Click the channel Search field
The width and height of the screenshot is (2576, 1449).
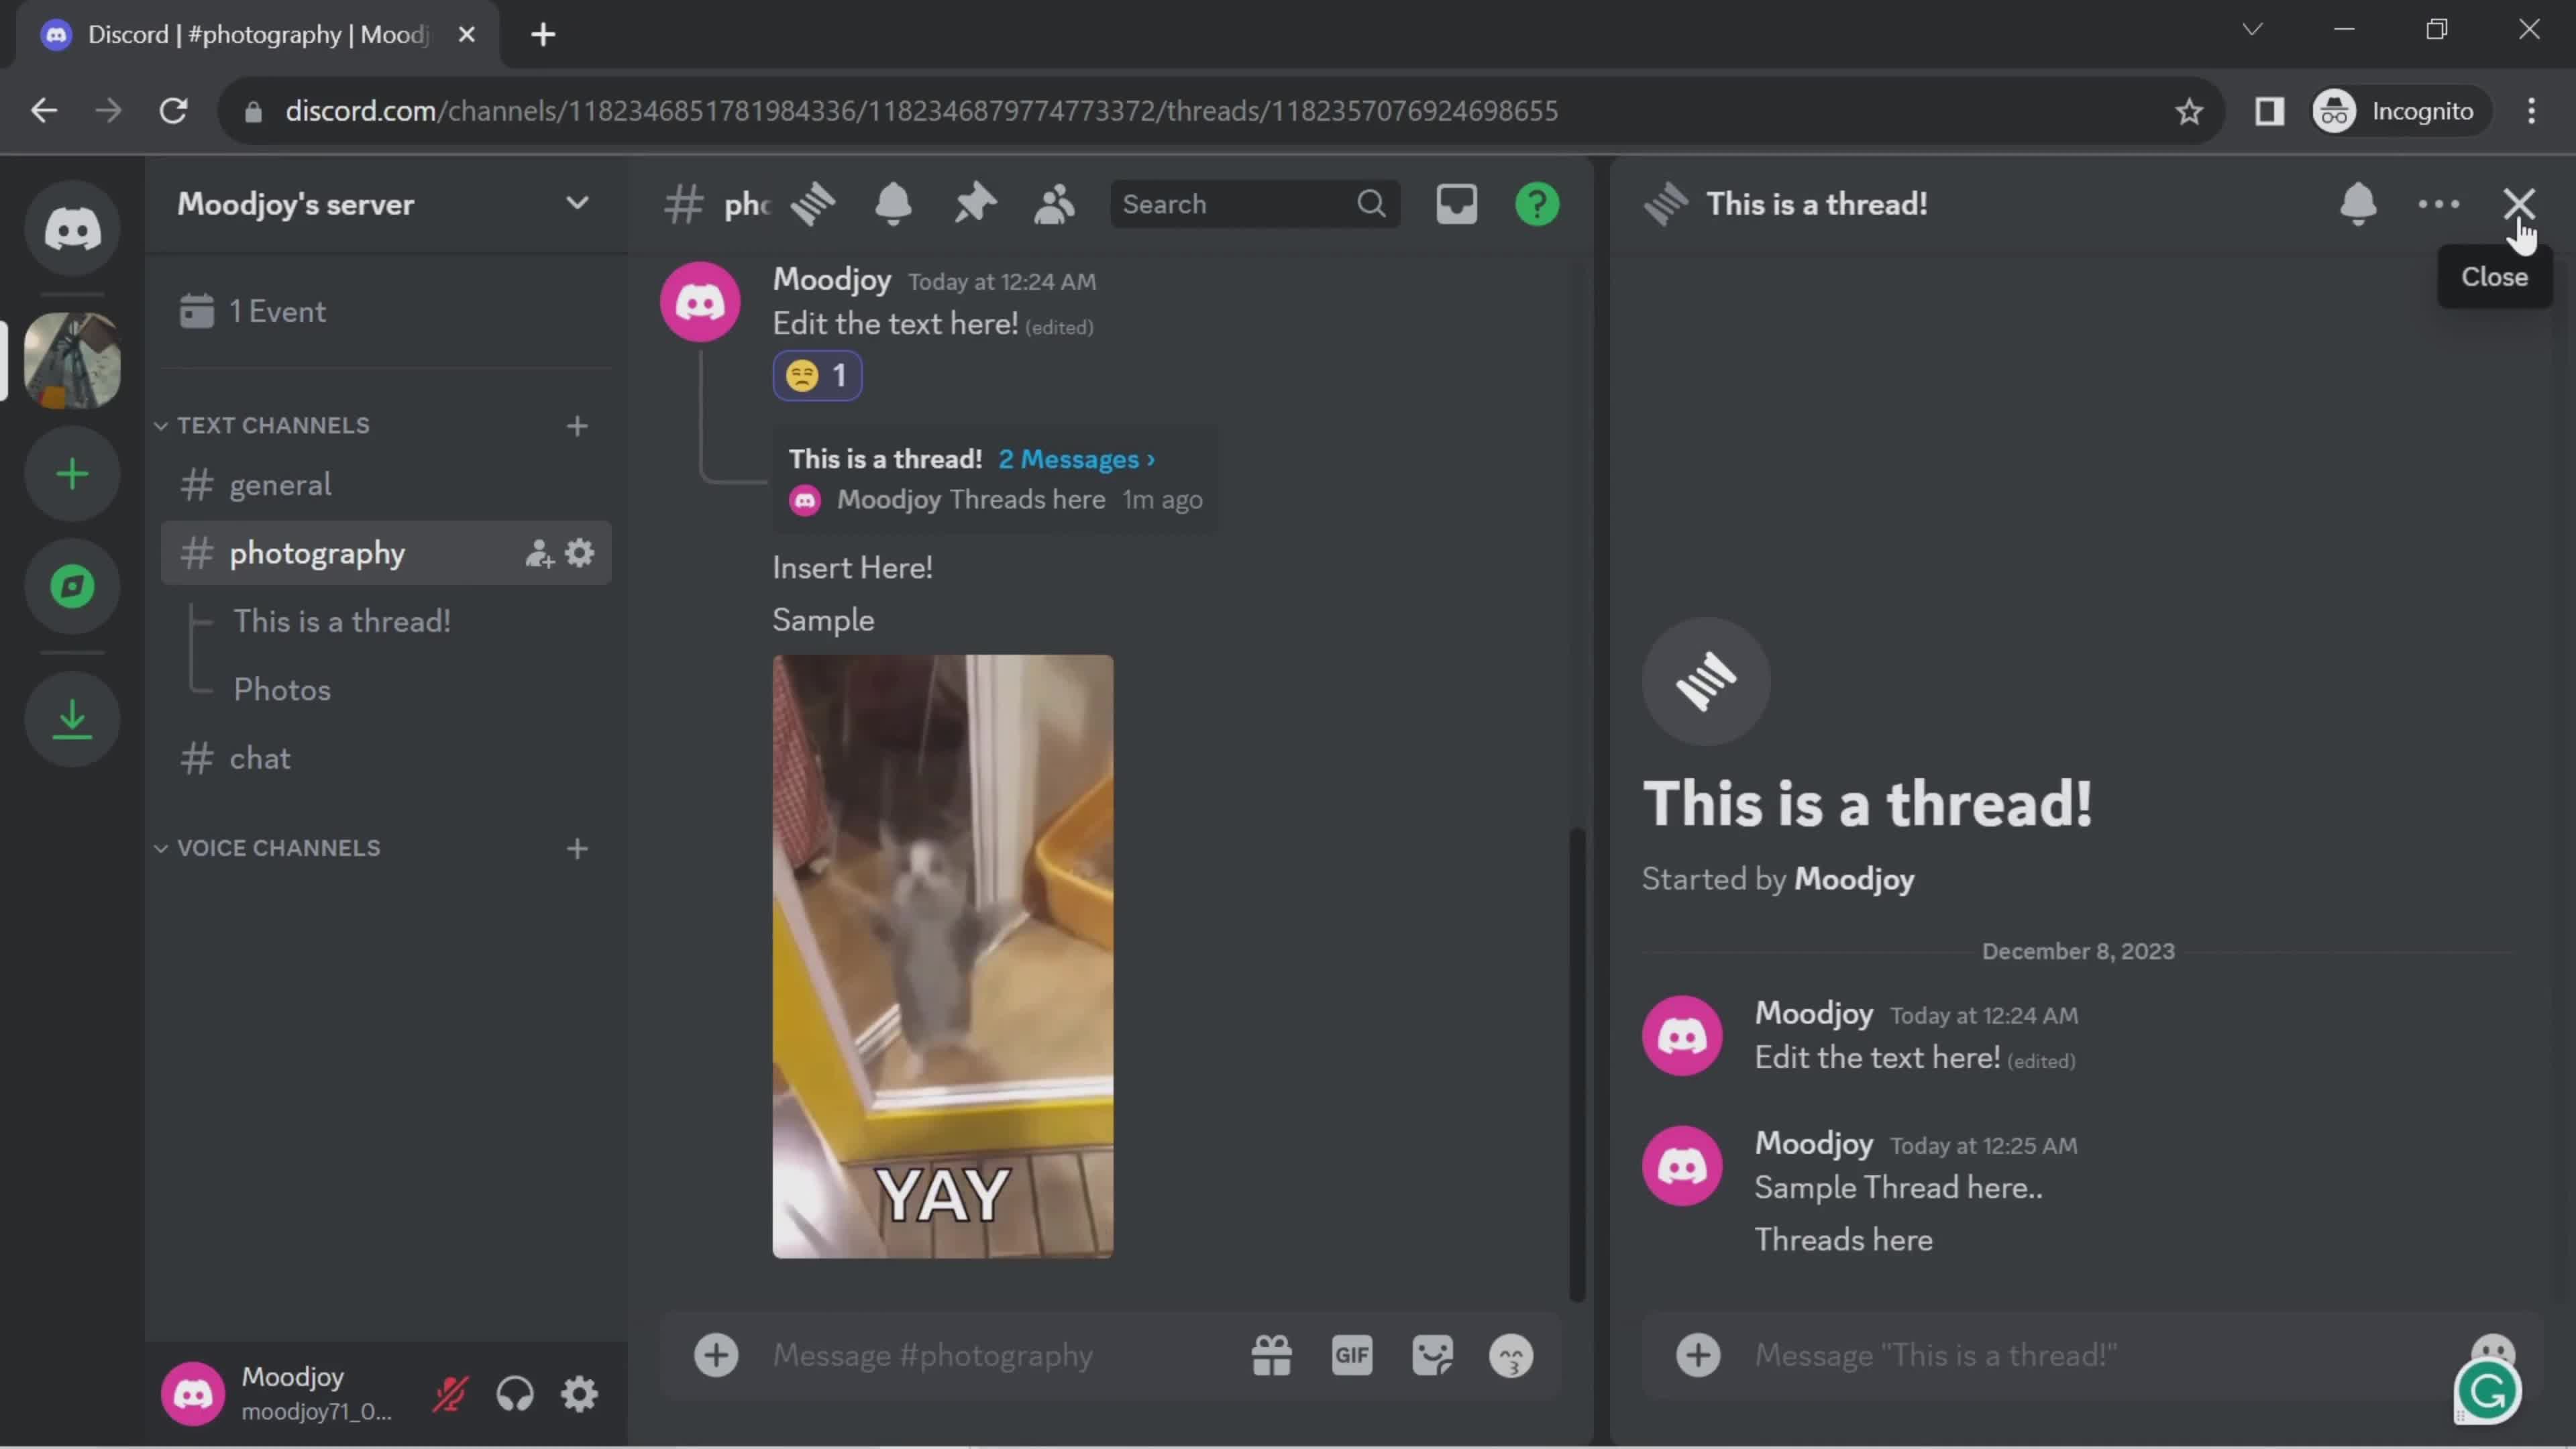point(1254,204)
